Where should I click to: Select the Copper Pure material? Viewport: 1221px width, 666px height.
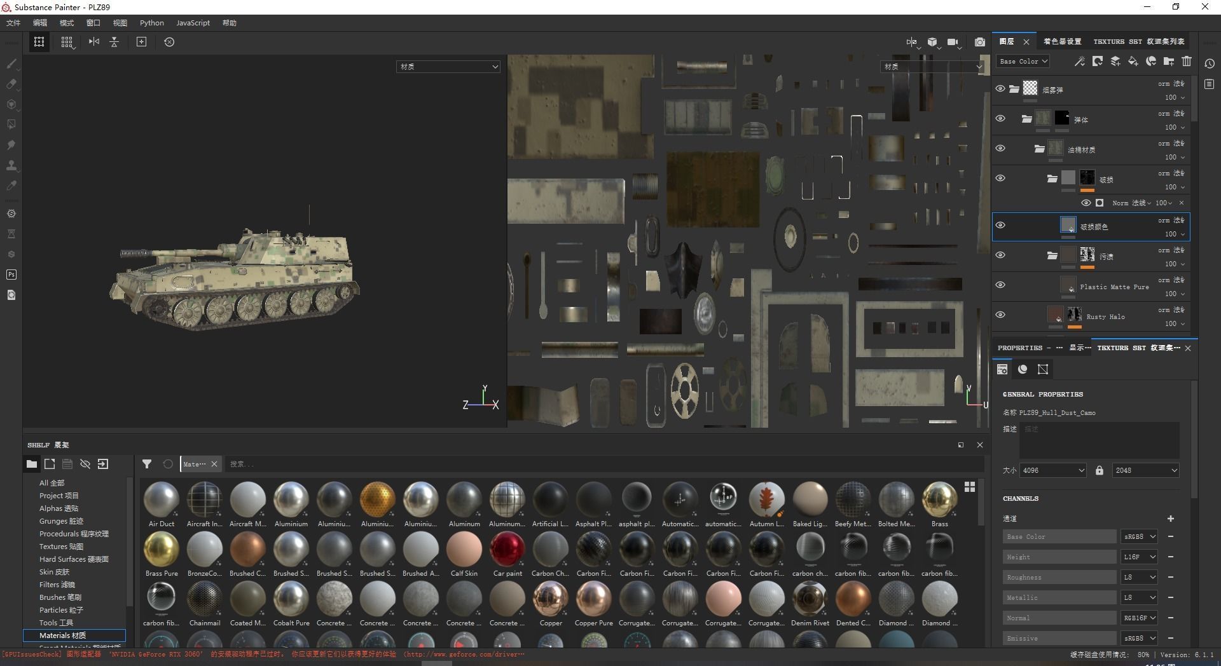(x=594, y=603)
